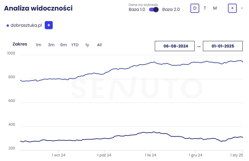This screenshot has width=249, height=161.
Task: Click the Baza 2.0 label
Action: [171, 10]
